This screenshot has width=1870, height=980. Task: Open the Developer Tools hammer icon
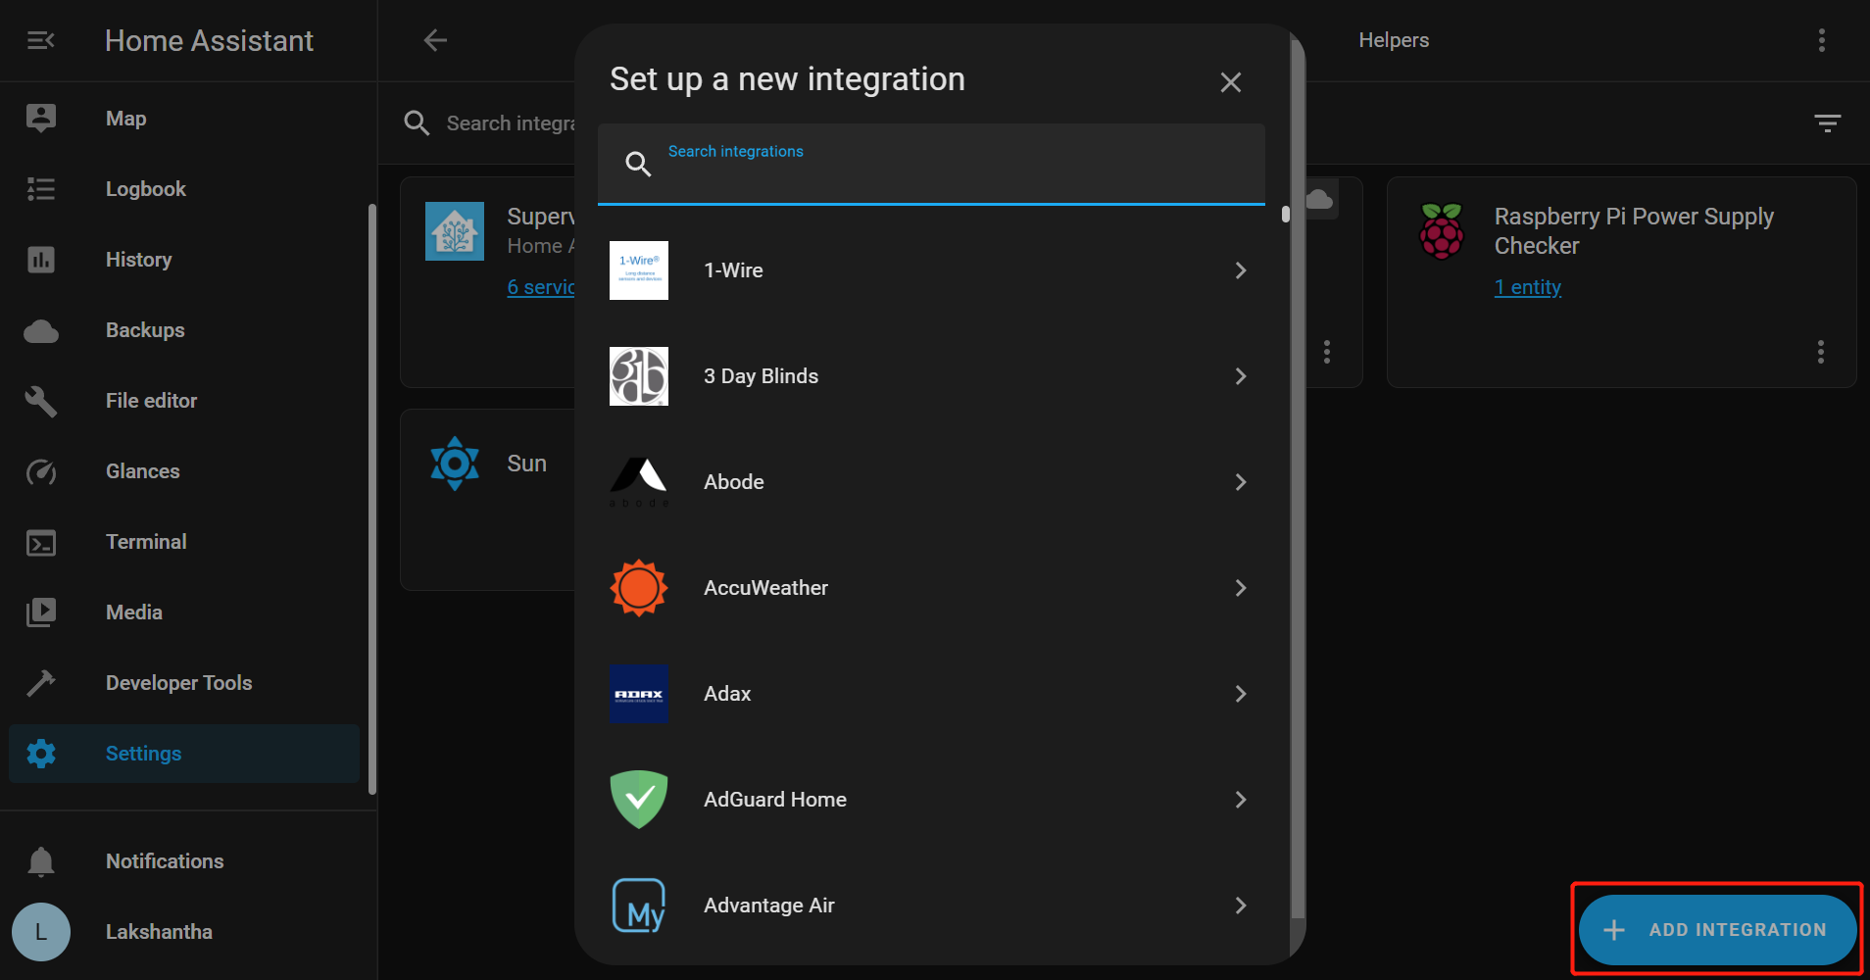(40, 683)
